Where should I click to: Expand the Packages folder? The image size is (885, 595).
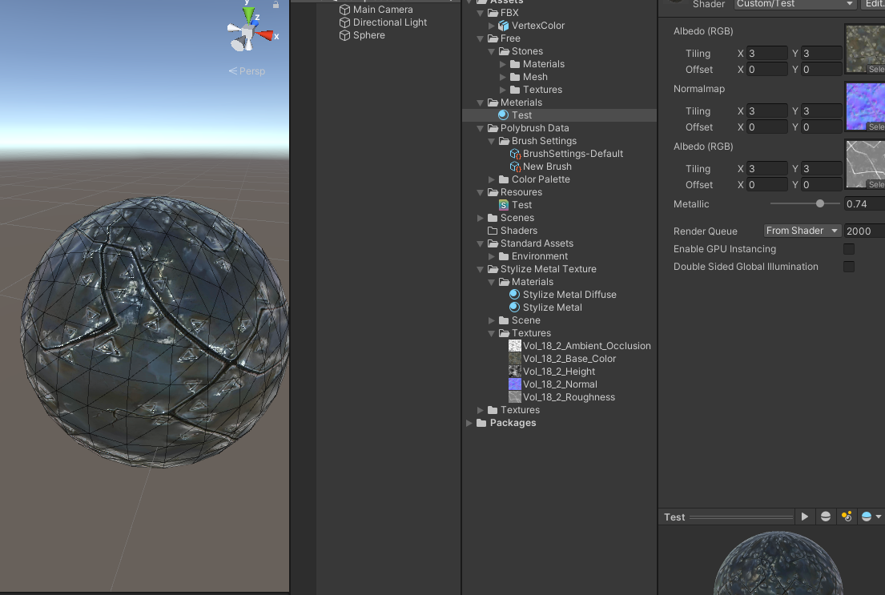coord(469,423)
